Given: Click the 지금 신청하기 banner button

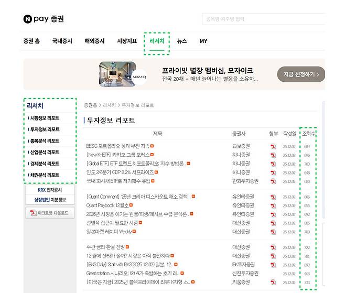Looking at the screenshot, I should tap(300, 74).
